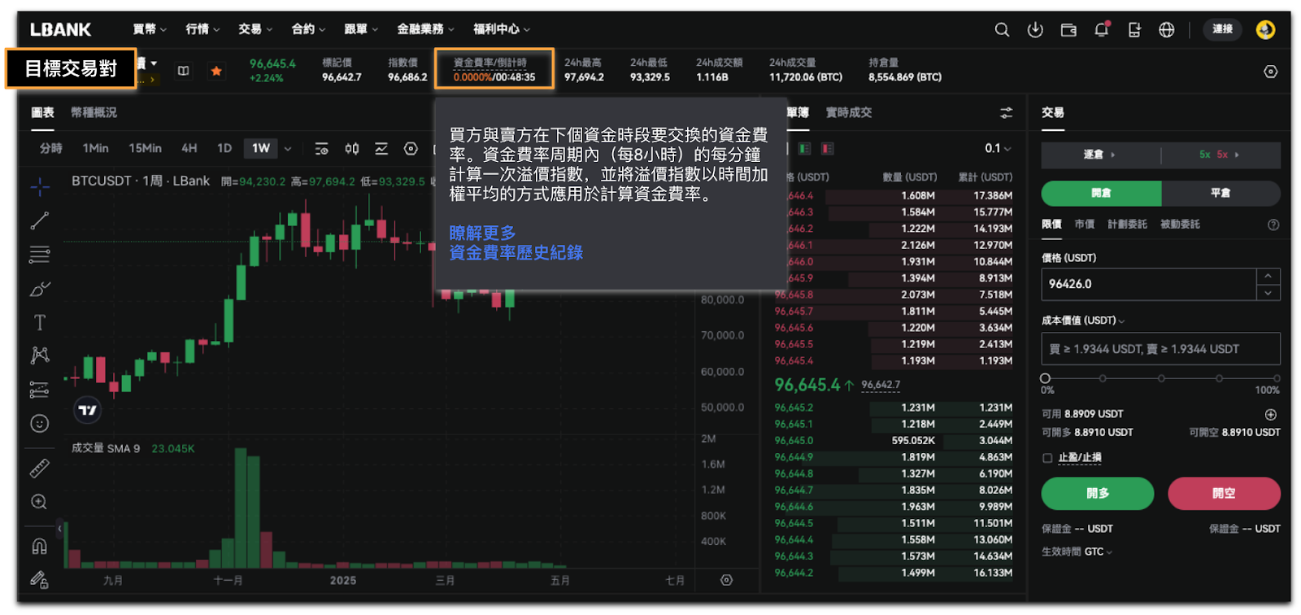Open the notifications bell icon
Viewport: 1301px width, 615px height.
point(1101,30)
